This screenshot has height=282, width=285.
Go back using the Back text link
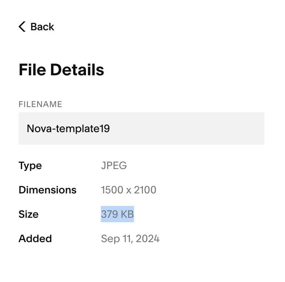click(42, 27)
